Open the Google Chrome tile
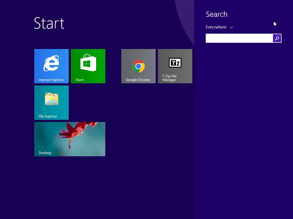 (x=138, y=66)
